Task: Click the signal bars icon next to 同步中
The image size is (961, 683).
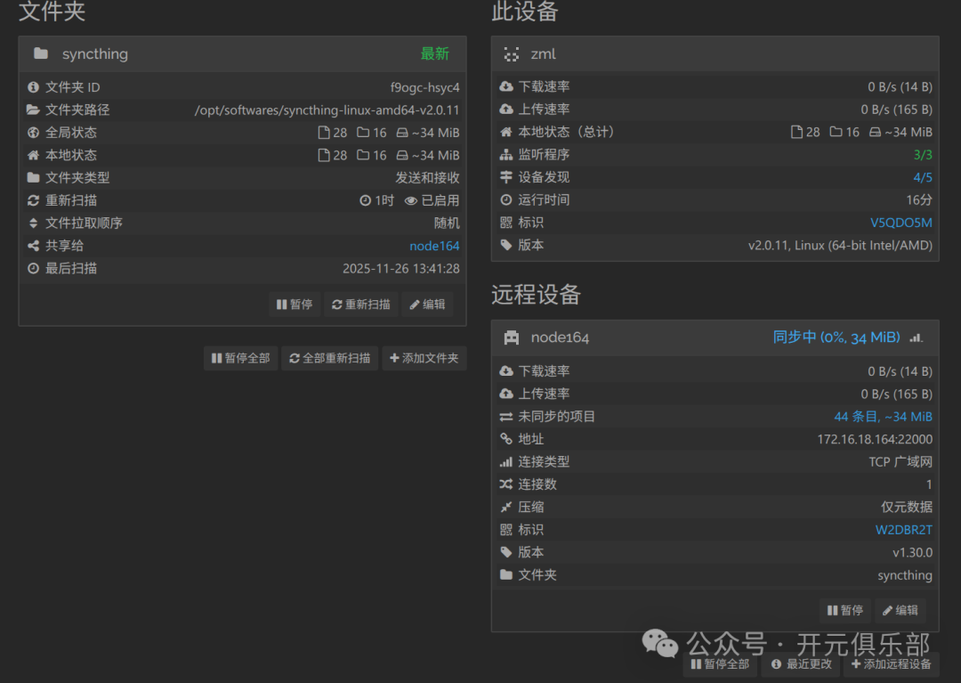Action: click(916, 337)
